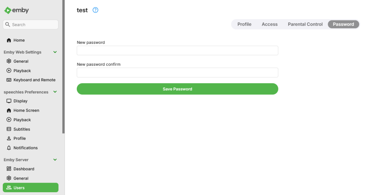Collapse the Emby Web Settings section
The width and height of the screenshot is (370, 195).
pyautogui.click(x=55, y=52)
